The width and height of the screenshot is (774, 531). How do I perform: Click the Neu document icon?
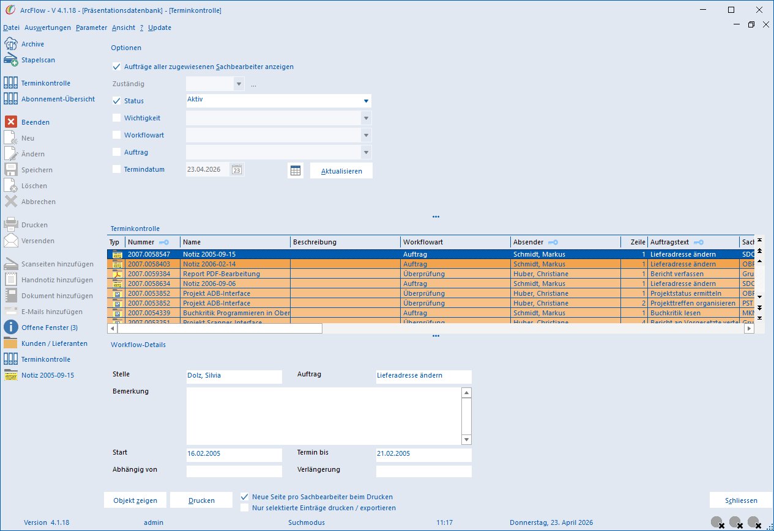tap(11, 138)
